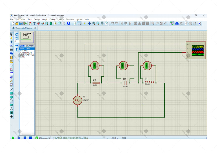Toggle the grid display icon
The width and height of the screenshot is (217, 153).
click(79, 23)
